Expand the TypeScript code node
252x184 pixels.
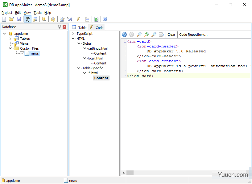tap(73, 34)
